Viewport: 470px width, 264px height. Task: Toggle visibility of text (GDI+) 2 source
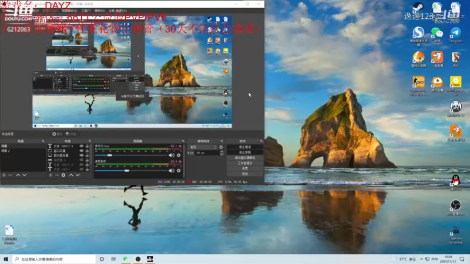coord(81,165)
